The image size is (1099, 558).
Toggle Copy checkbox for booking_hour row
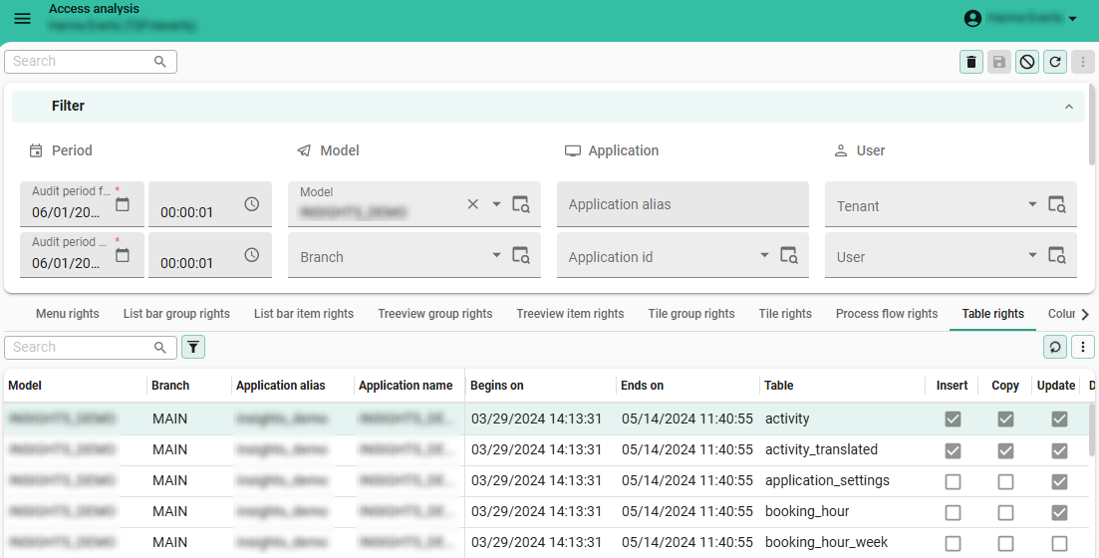click(x=1005, y=512)
